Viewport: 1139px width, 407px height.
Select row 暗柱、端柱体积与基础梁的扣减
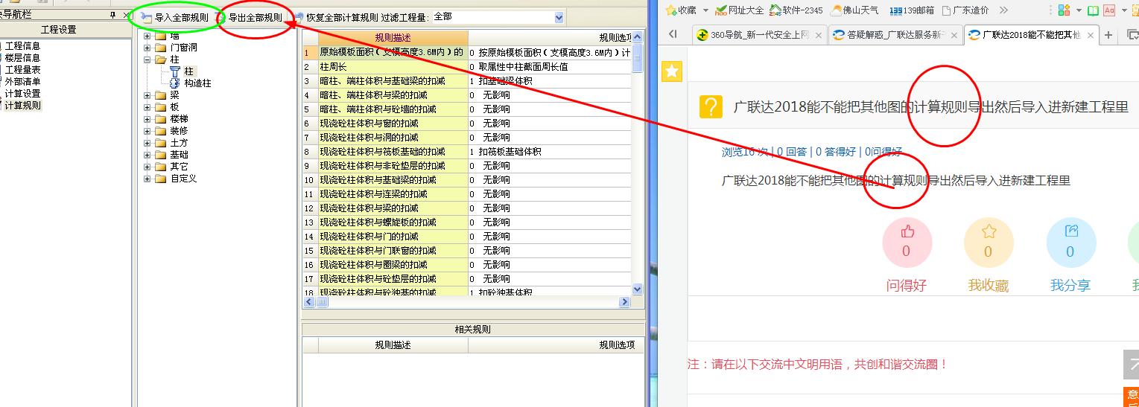tap(393, 80)
